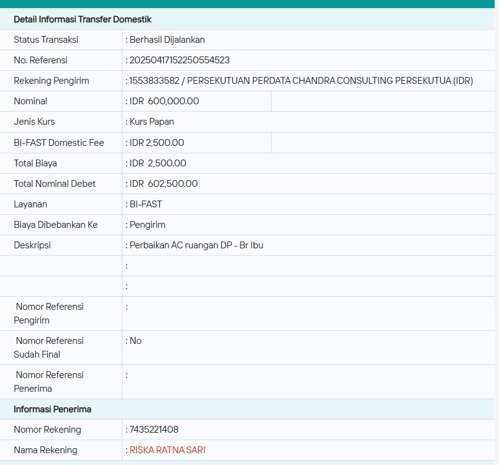Click the red RISKA RATNA SARI name
The width and height of the screenshot is (499, 465).
pyautogui.click(x=167, y=450)
